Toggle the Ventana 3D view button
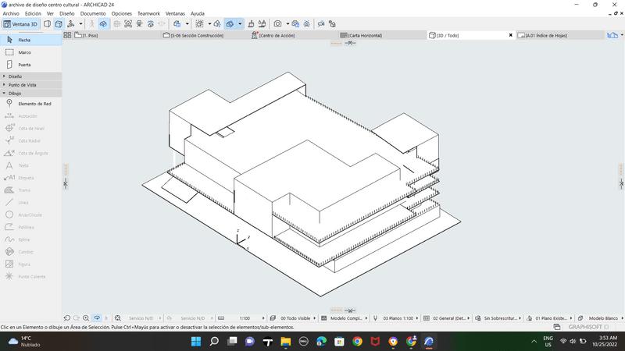 coord(20,24)
